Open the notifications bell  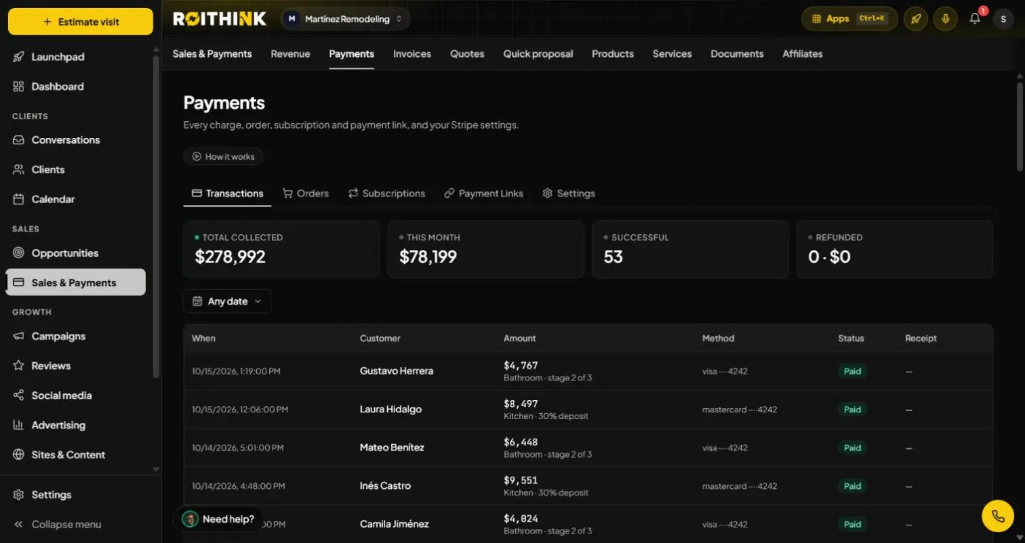[x=975, y=19]
